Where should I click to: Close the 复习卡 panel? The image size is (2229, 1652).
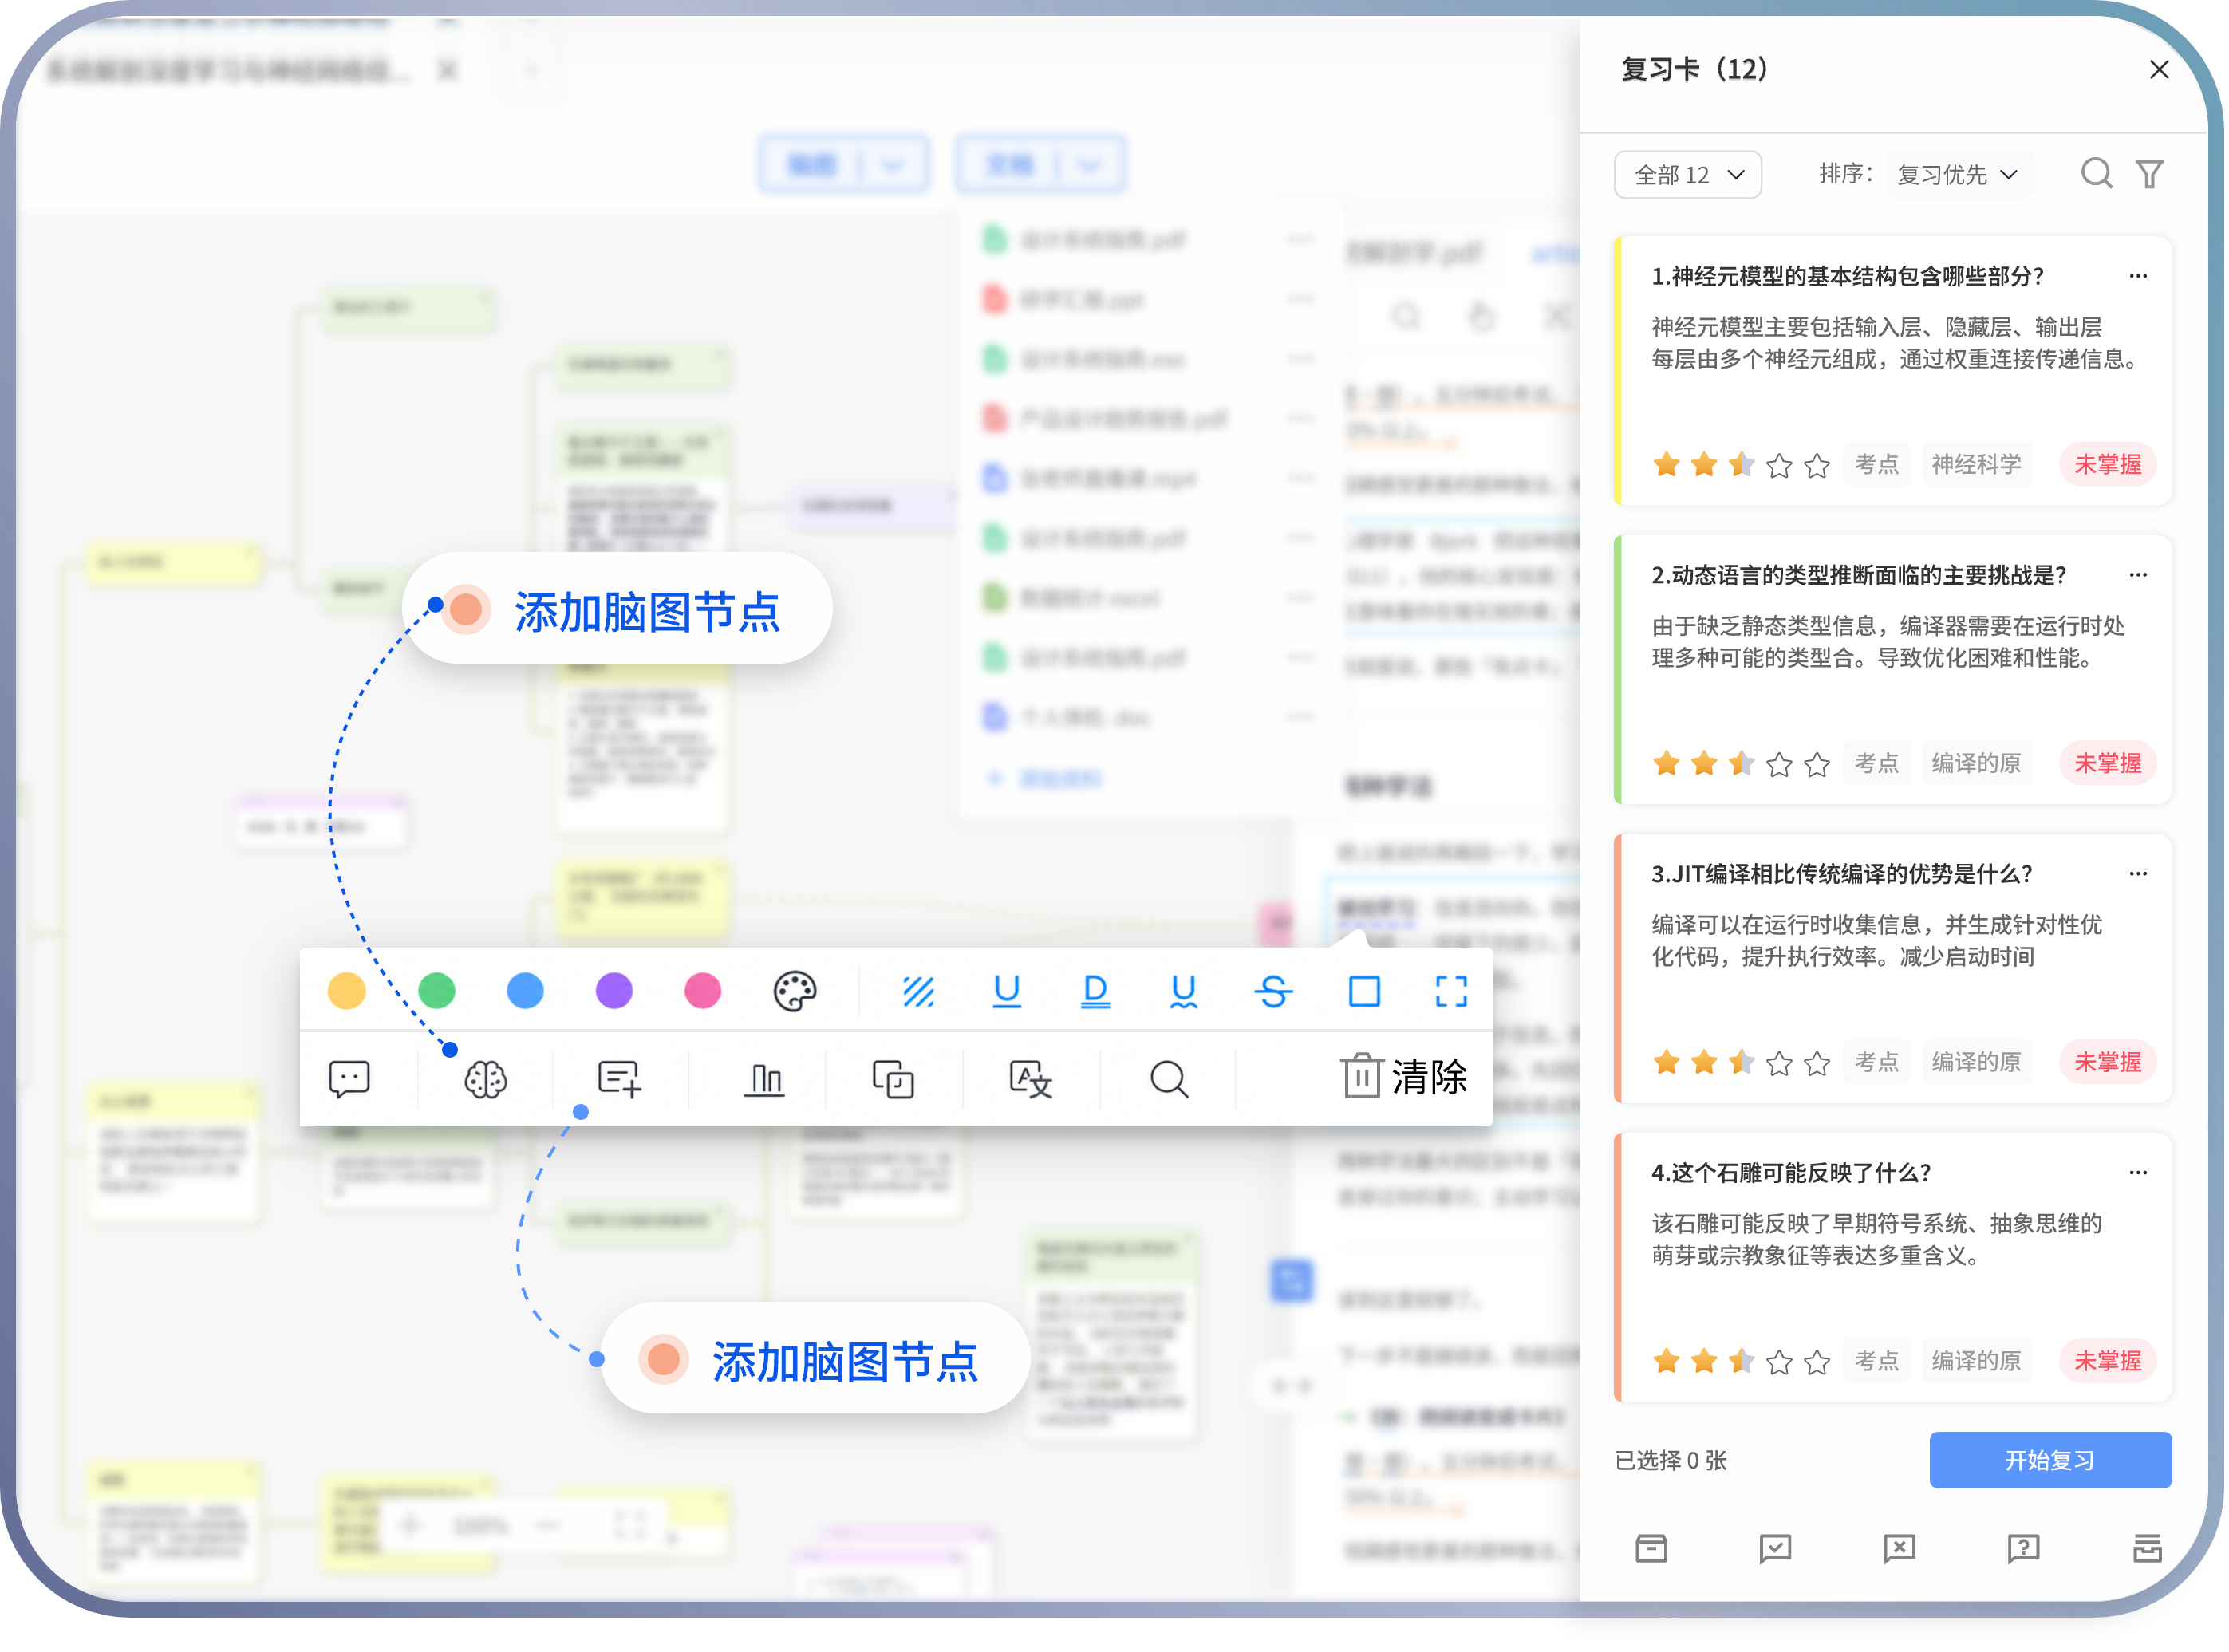2159,70
